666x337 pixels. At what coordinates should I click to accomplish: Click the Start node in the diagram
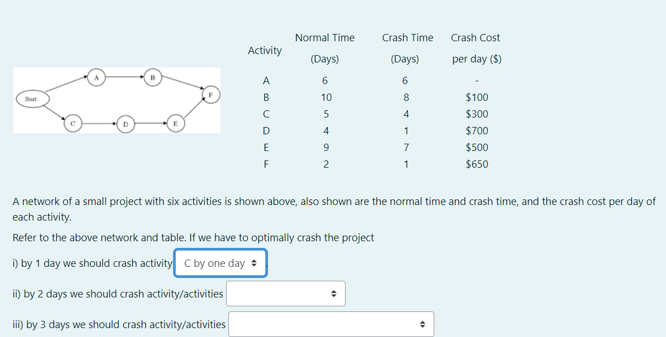click(x=31, y=99)
